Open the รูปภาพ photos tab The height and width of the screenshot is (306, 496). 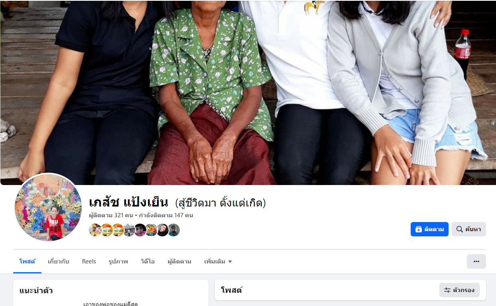tap(118, 261)
